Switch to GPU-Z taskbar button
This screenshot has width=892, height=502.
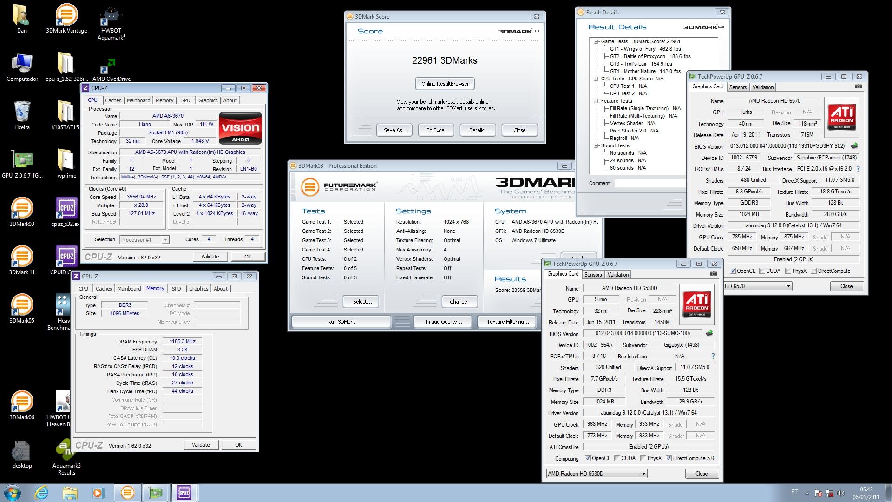point(156,493)
